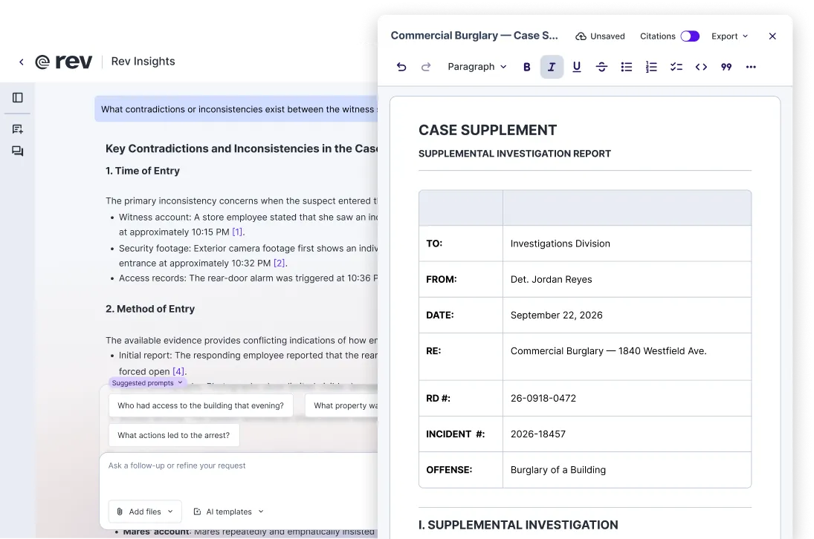This screenshot has height=539, width=814.
Task: Open the conversations icon in sidebar
Action: click(18, 151)
